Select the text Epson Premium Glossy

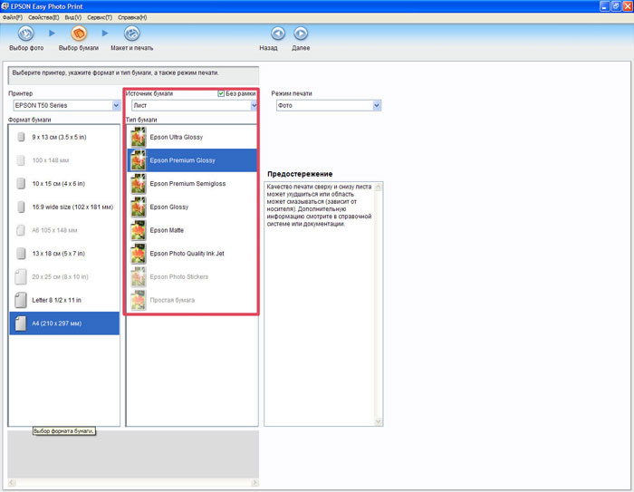[182, 160]
